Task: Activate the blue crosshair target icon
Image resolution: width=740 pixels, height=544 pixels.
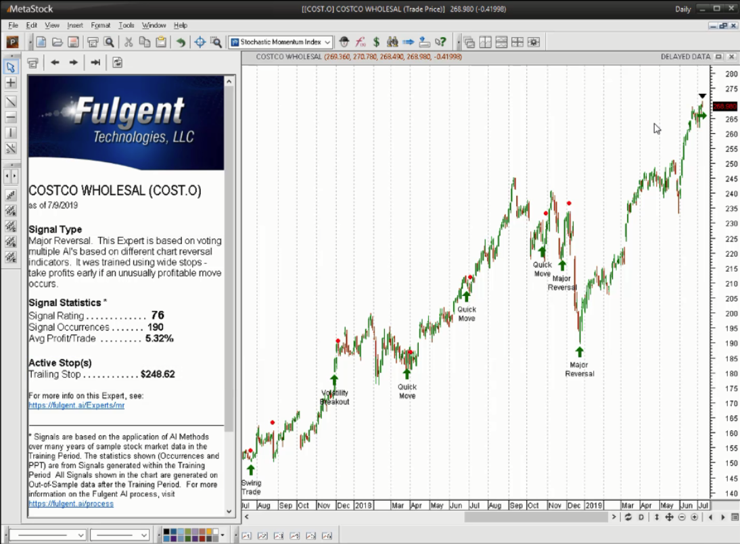Action: [x=200, y=42]
